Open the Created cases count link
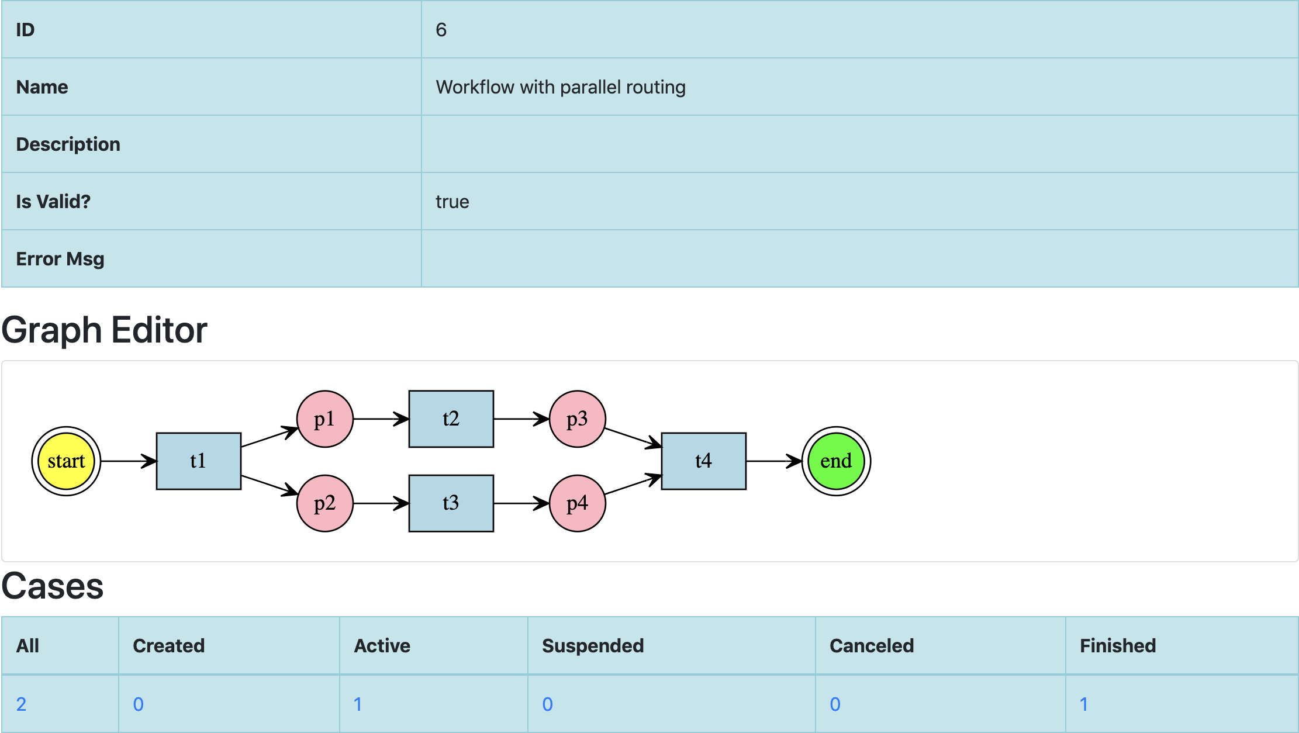This screenshot has height=733, width=1299. point(138,704)
